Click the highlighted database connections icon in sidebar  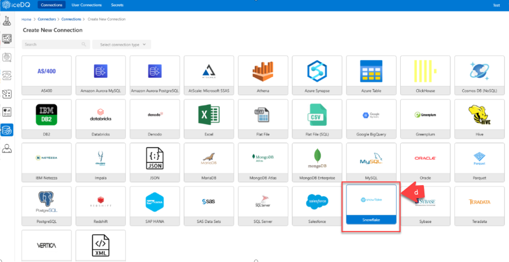coord(7,130)
